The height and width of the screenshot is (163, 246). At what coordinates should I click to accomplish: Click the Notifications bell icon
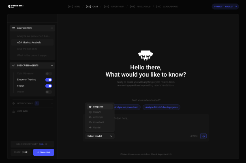[x=13, y=103]
